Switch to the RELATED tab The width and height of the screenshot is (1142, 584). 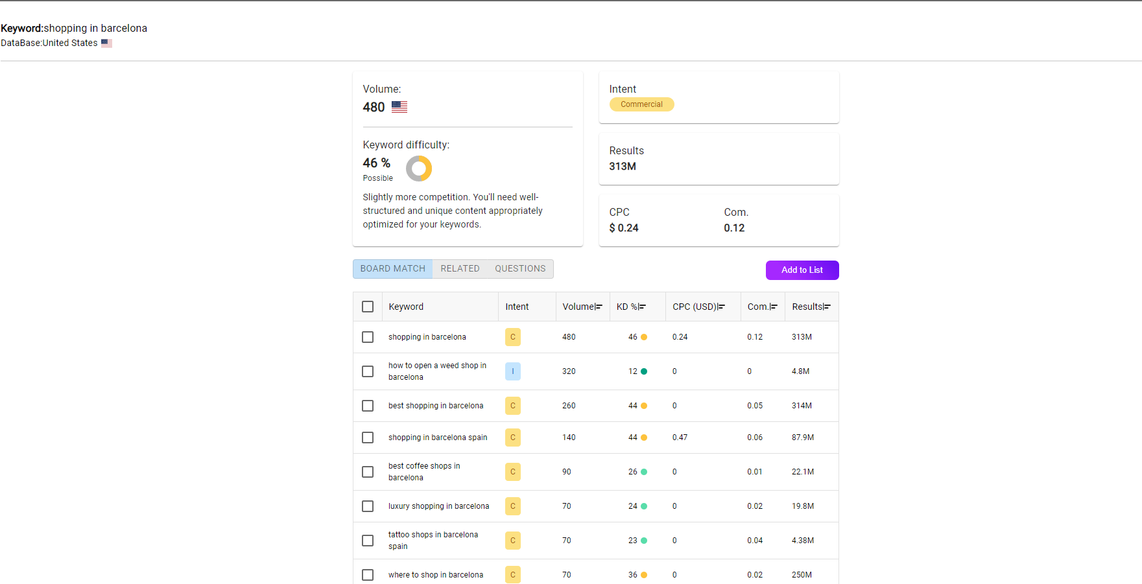point(460,268)
